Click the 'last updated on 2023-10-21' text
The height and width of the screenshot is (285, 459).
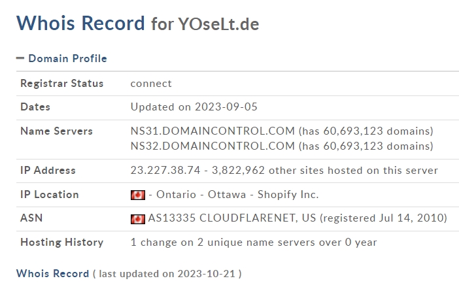pyautogui.click(x=167, y=274)
